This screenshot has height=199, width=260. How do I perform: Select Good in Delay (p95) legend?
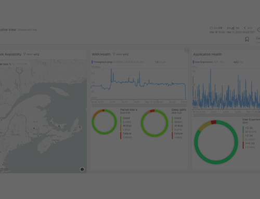point(178,118)
